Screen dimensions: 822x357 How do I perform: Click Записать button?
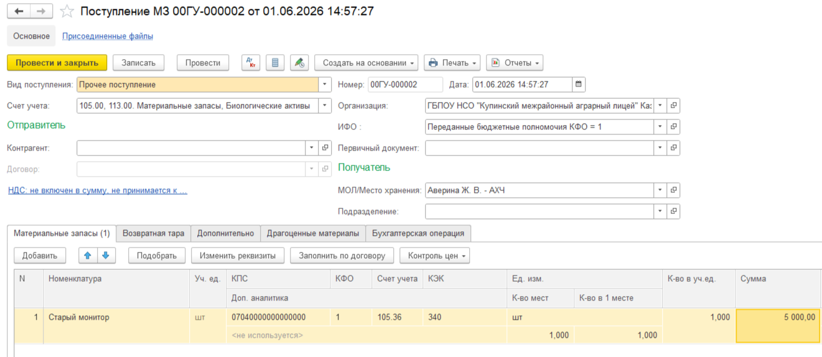139,63
